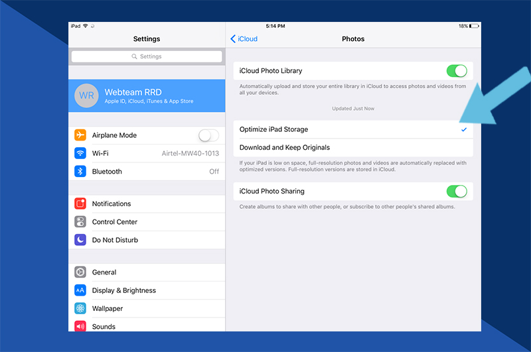Tap the Wallpaper flower icon
Viewport: 531px width, 352px height.
point(80,308)
